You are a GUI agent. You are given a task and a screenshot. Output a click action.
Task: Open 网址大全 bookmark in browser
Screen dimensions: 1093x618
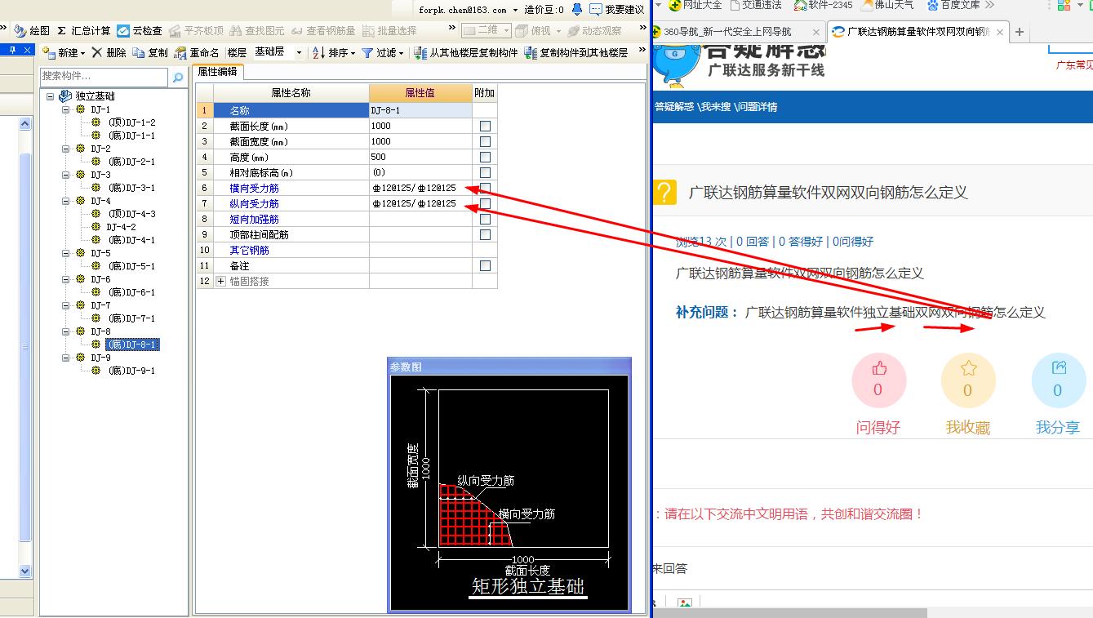click(x=695, y=5)
